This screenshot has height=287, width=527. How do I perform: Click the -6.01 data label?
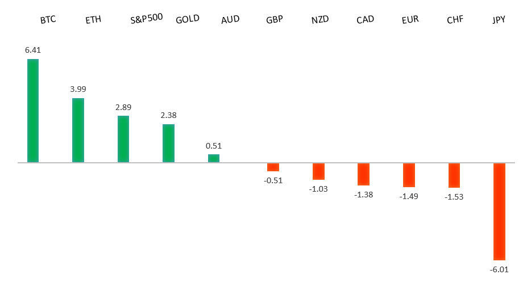tap(499, 269)
